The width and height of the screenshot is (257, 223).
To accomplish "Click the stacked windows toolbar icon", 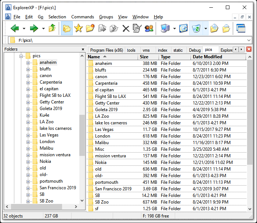I will pyautogui.click(x=241, y=28).
